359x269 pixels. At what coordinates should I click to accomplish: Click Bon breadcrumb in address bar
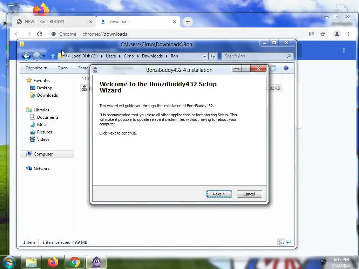[174, 56]
